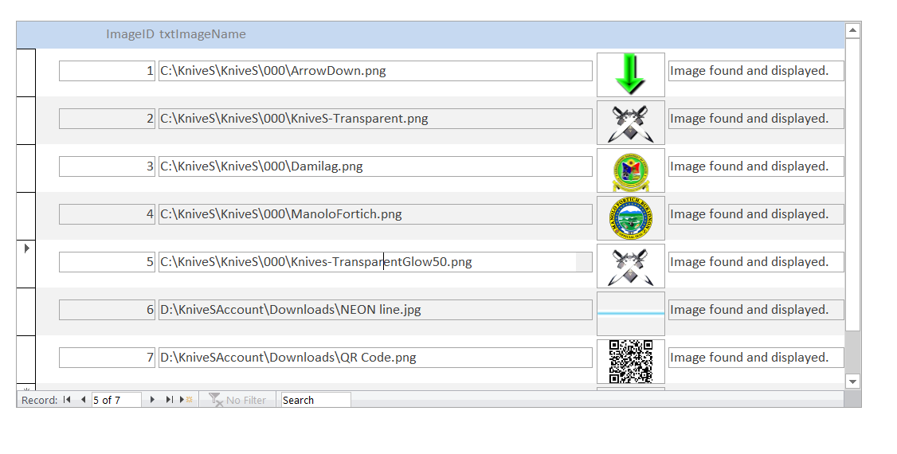Click the Search box in navigation bar

[315, 401]
